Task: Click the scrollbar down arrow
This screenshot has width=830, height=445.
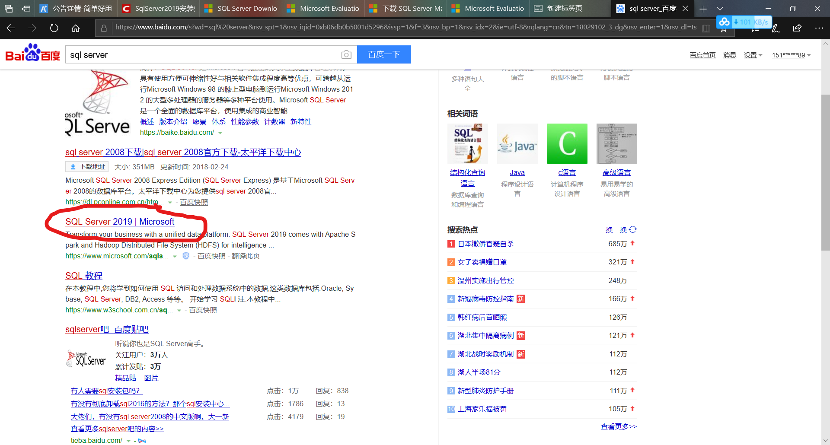Action: (825, 440)
